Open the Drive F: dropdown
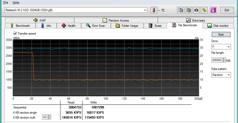238x123 pixels. [x=221, y=47]
